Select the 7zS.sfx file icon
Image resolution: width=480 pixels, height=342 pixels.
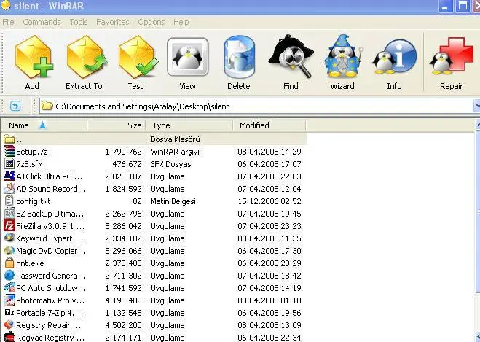(9, 164)
